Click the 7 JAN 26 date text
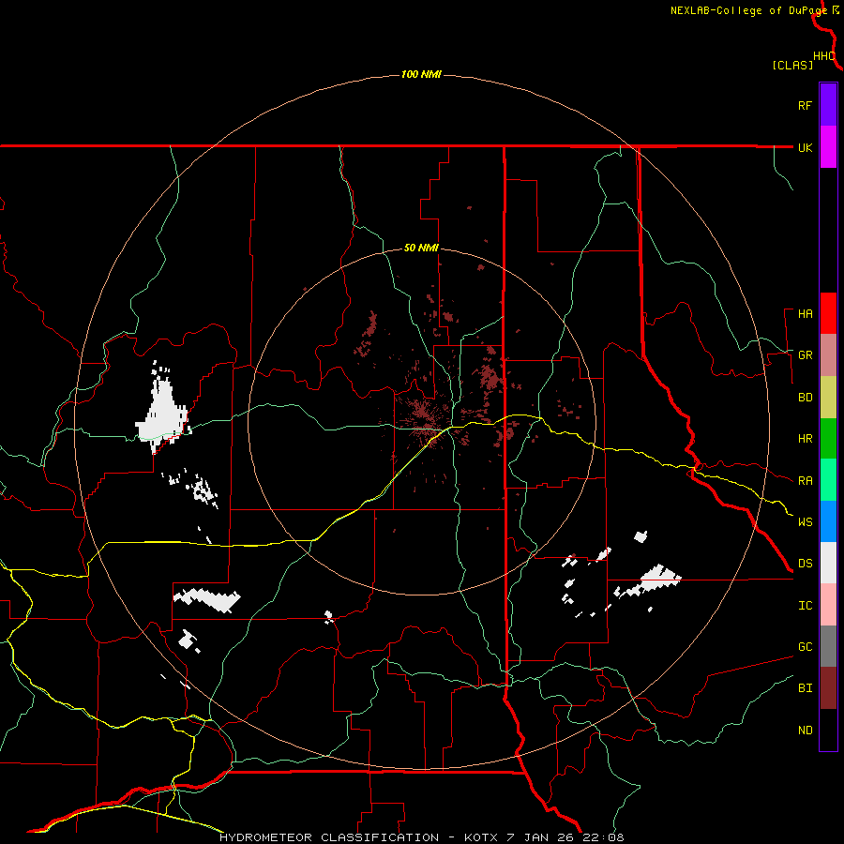The width and height of the screenshot is (844, 844). (541, 837)
